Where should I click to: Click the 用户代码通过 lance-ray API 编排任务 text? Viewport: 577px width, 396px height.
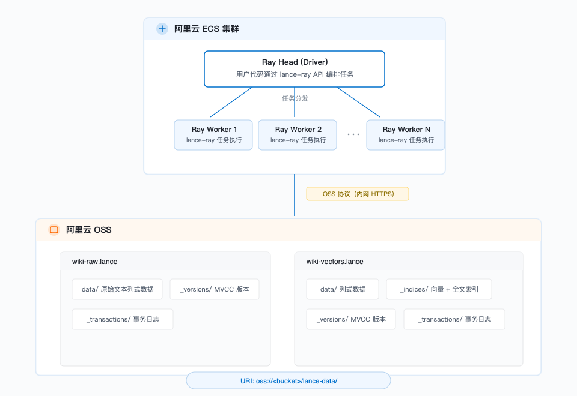[295, 74]
